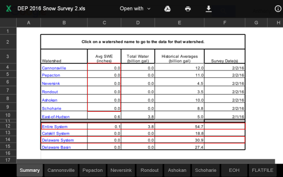
Task: Open the EOH sheet tab
Action: [x=234, y=170]
